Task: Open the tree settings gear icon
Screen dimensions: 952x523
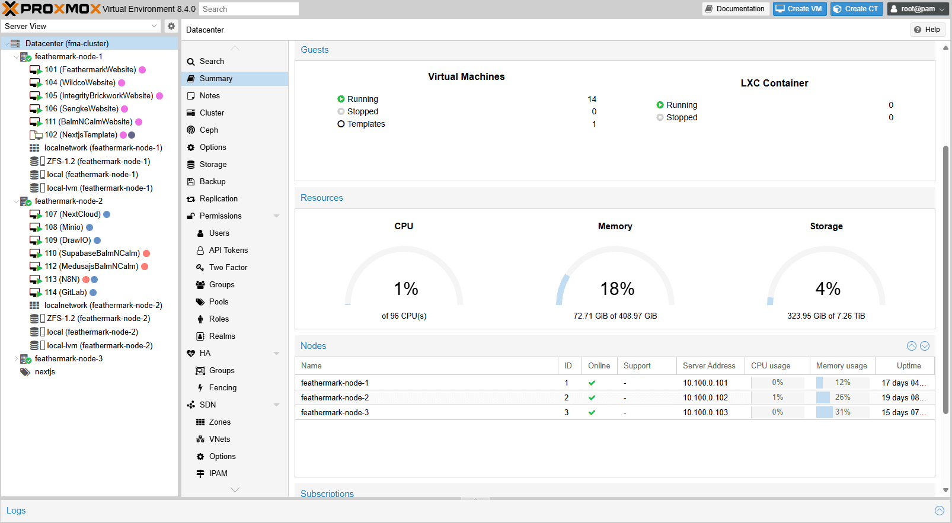Action: click(171, 26)
